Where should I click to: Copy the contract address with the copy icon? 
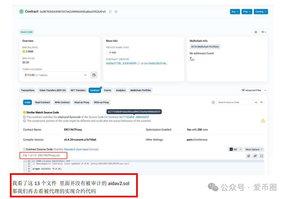110,12
